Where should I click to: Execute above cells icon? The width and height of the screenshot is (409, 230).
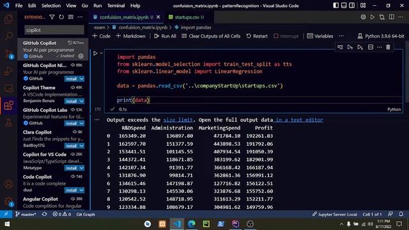(x=350, y=47)
